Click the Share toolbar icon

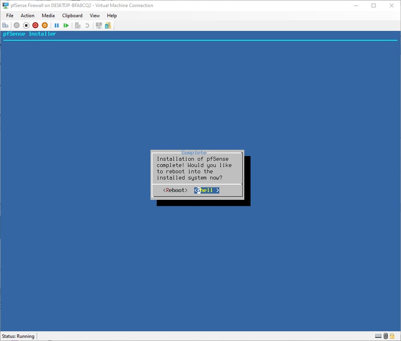click(108, 25)
